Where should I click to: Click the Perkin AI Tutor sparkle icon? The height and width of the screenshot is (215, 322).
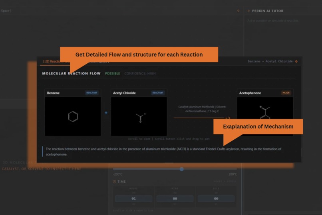248,11
